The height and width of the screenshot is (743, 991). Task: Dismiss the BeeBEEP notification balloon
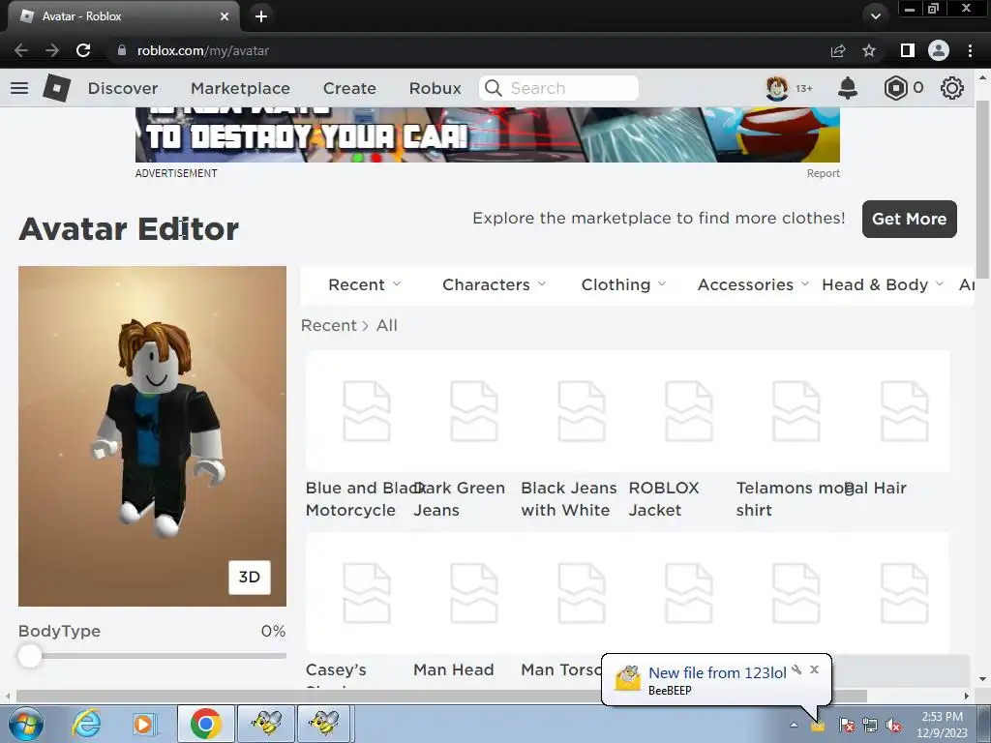(x=814, y=669)
